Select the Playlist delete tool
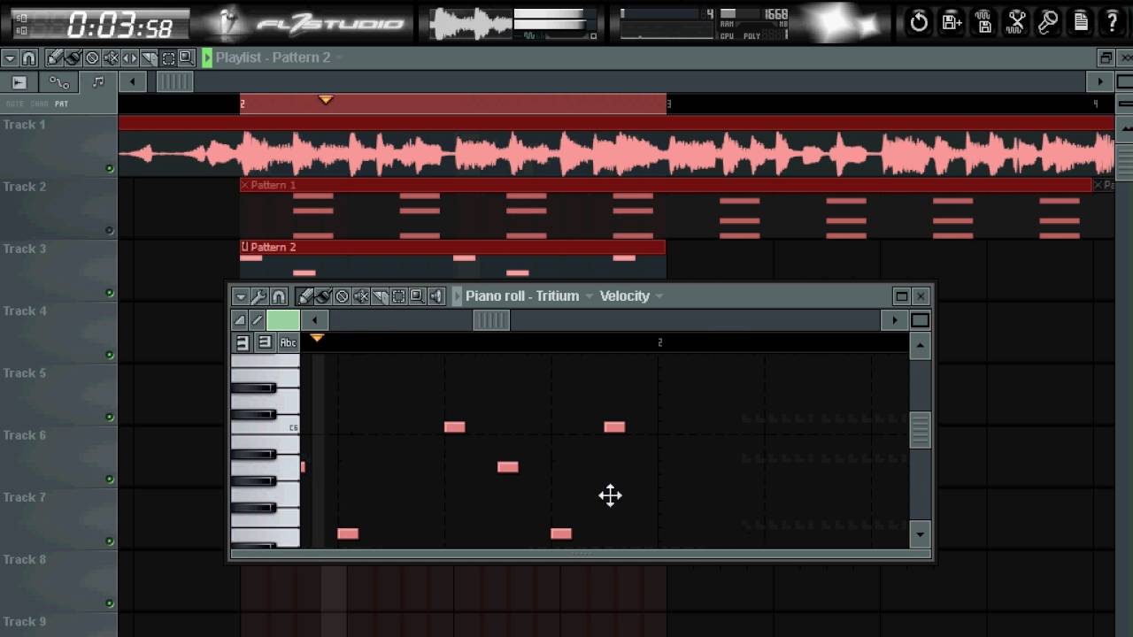 pos(92,58)
